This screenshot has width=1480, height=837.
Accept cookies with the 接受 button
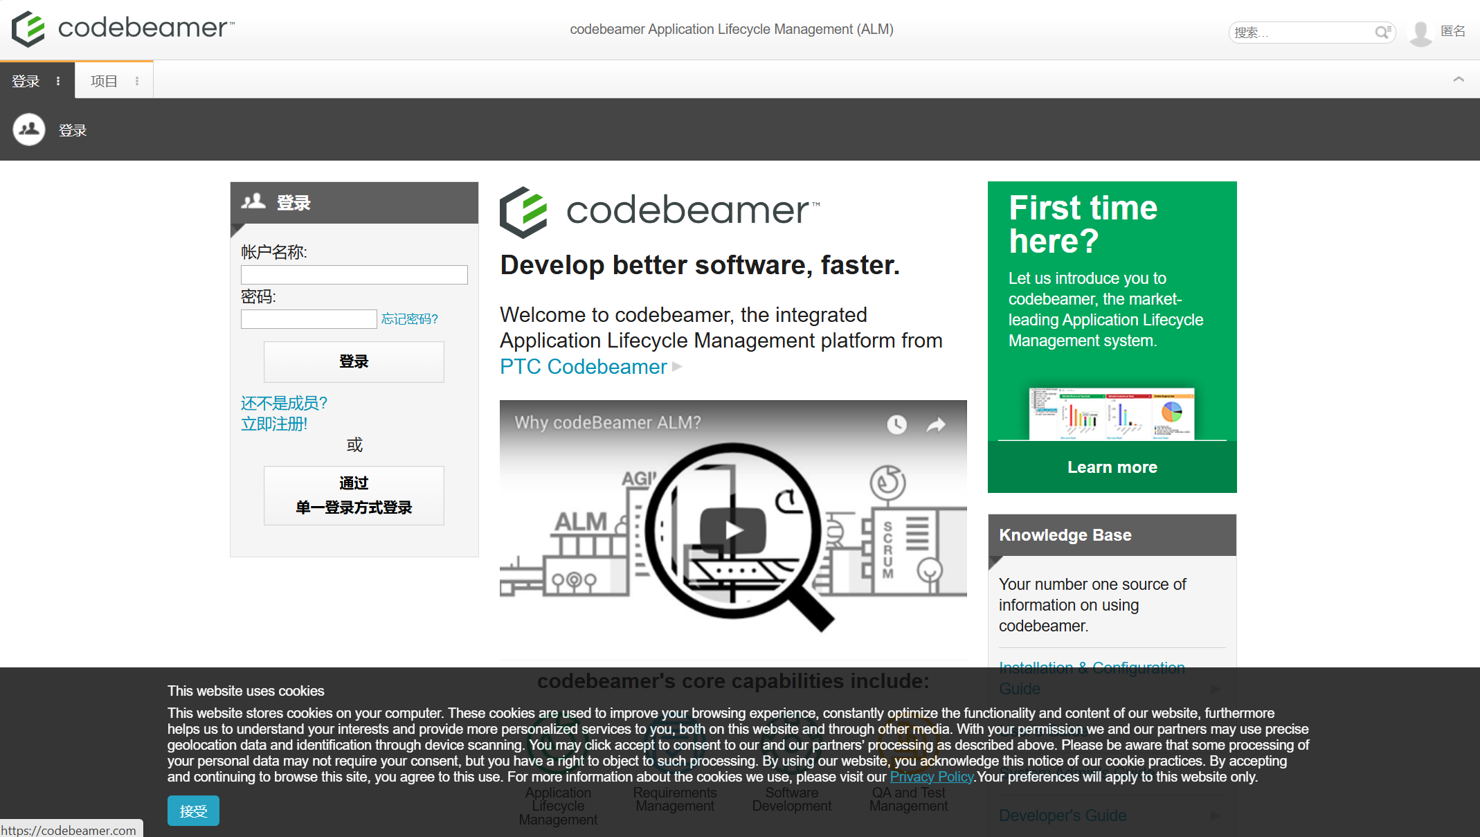coord(193,811)
